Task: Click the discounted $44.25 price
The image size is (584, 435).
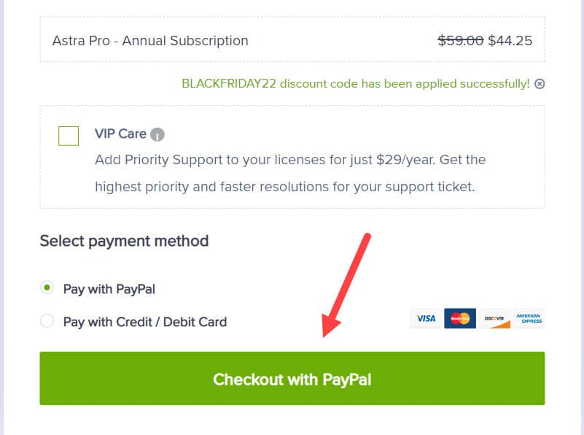Action: pyautogui.click(x=510, y=41)
